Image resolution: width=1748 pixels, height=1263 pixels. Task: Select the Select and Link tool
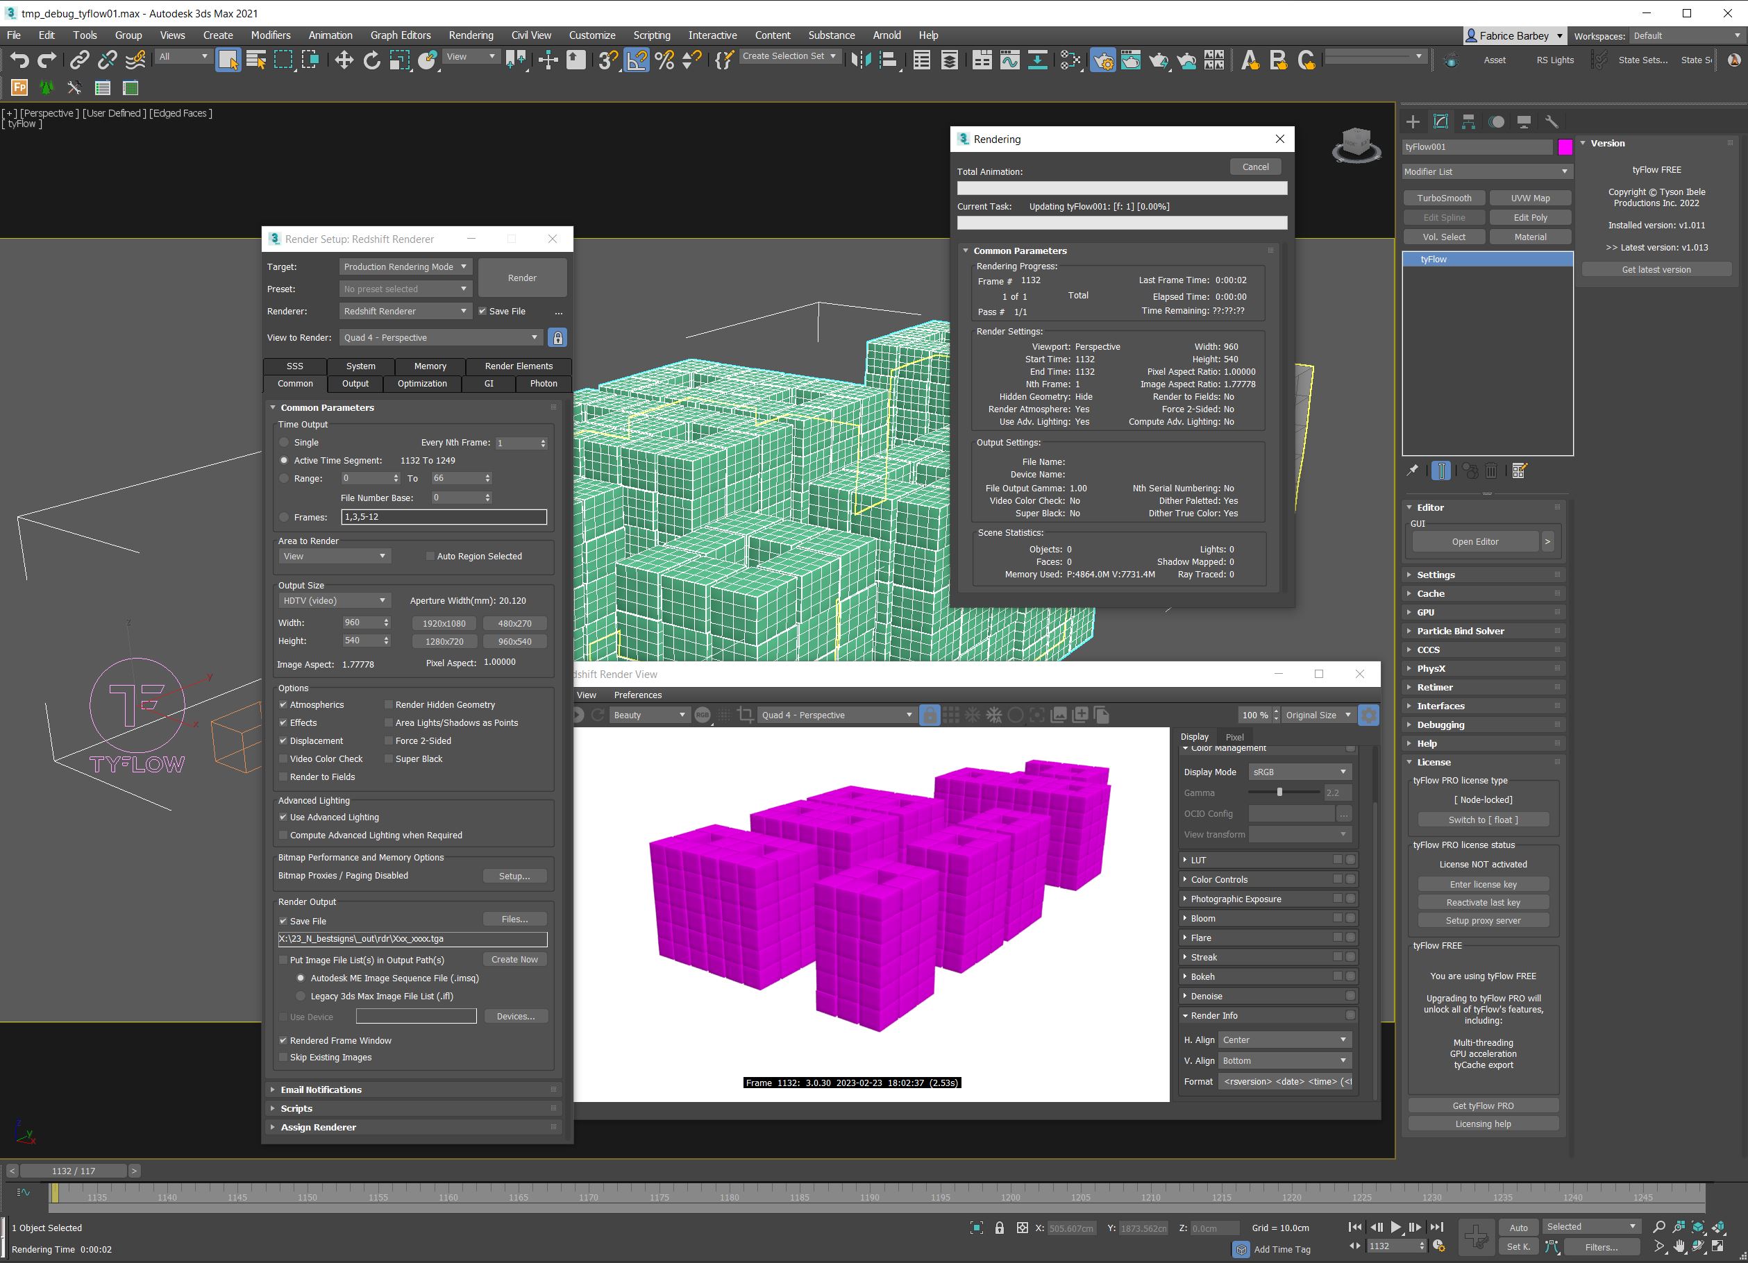coord(79,60)
